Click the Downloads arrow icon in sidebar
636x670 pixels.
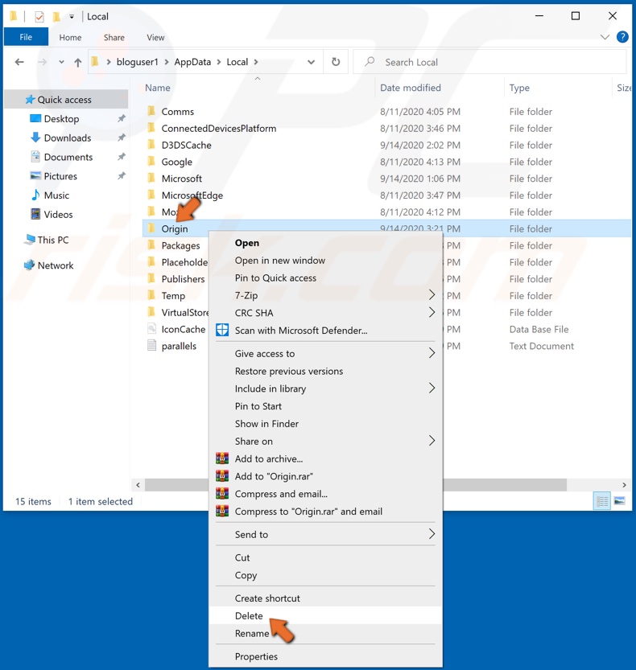pos(35,138)
